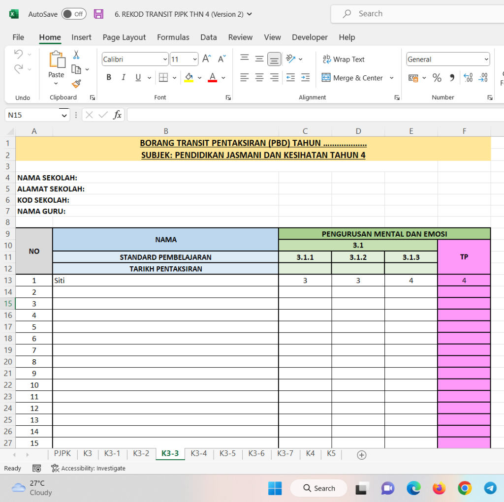Select the Center alignment icon
The image size is (504, 502).
pyautogui.click(x=259, y=78)
